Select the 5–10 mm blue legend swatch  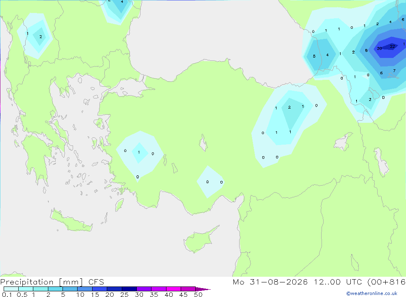(70, 289)
